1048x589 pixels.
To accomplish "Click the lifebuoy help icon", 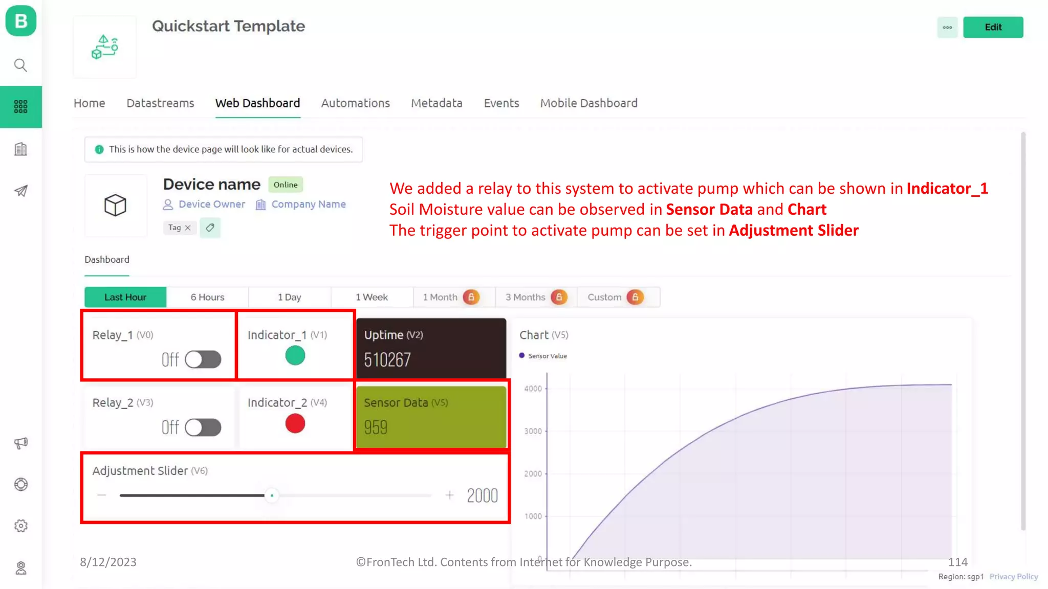I will (x=20, y=484).
